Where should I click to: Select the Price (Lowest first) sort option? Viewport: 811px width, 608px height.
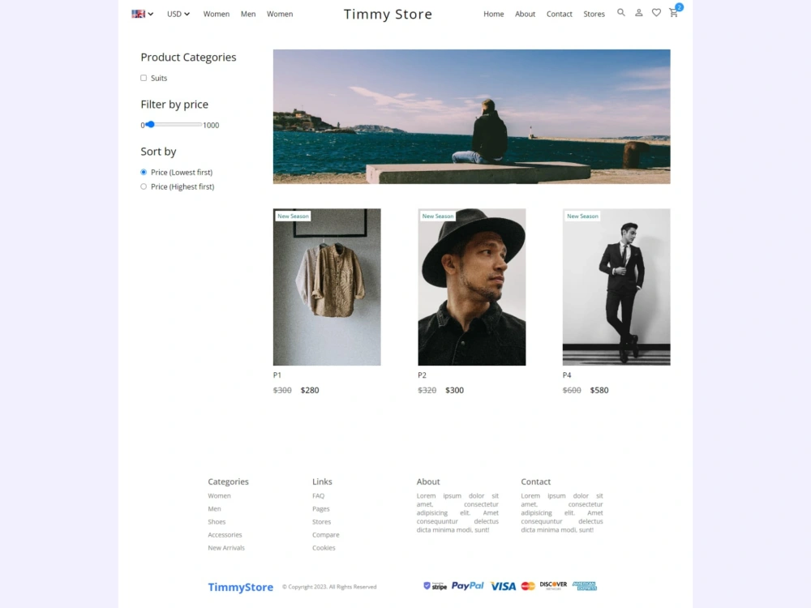point(143,172)
